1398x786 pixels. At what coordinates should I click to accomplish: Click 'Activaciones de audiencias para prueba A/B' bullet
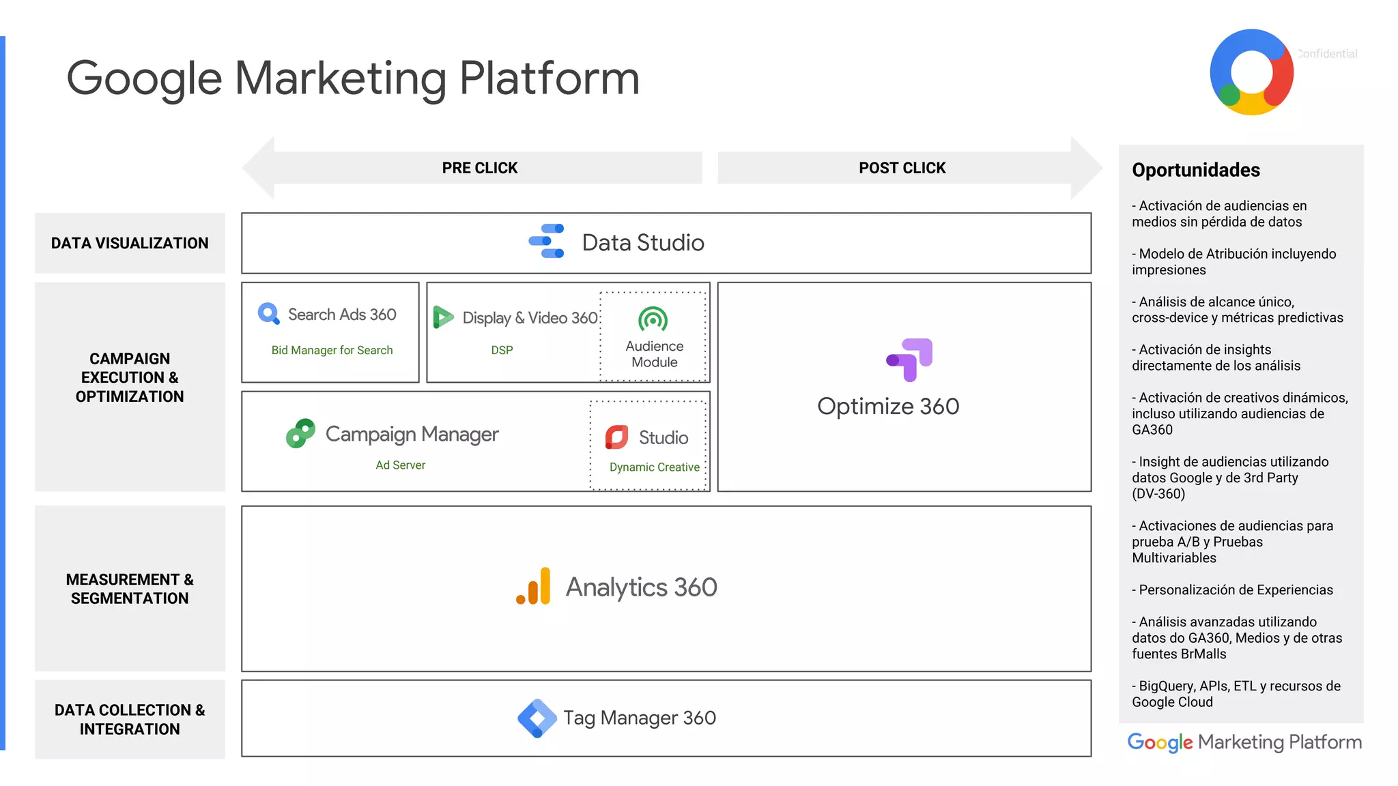coord(1233,542)
